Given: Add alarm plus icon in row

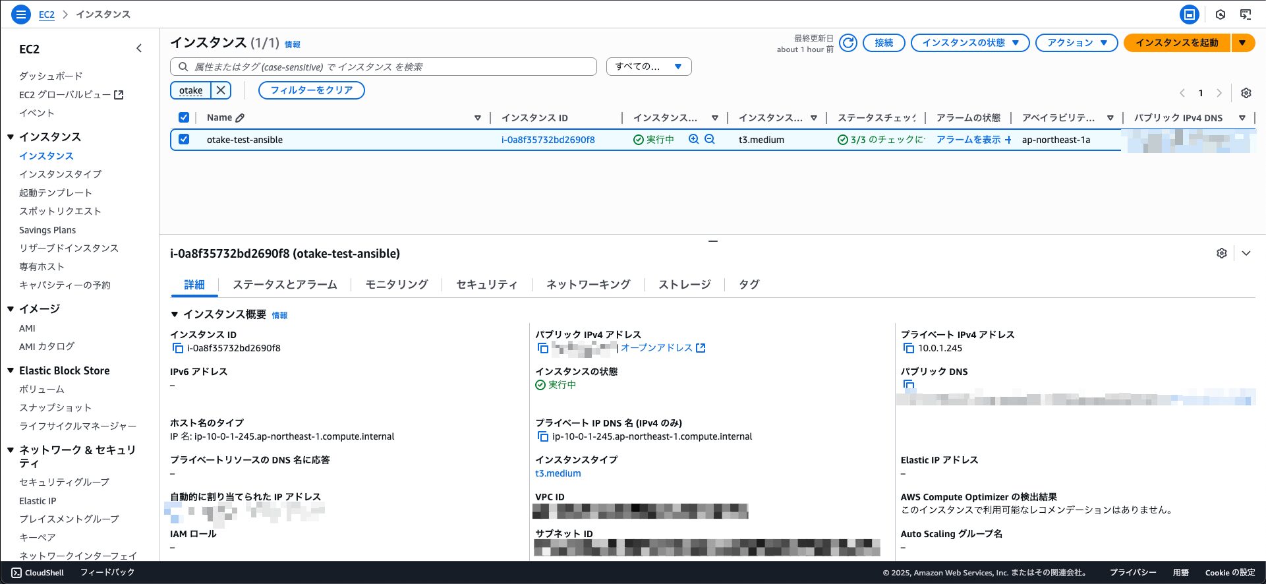Looking at the screenshot, I should (x=1008, y=140).
